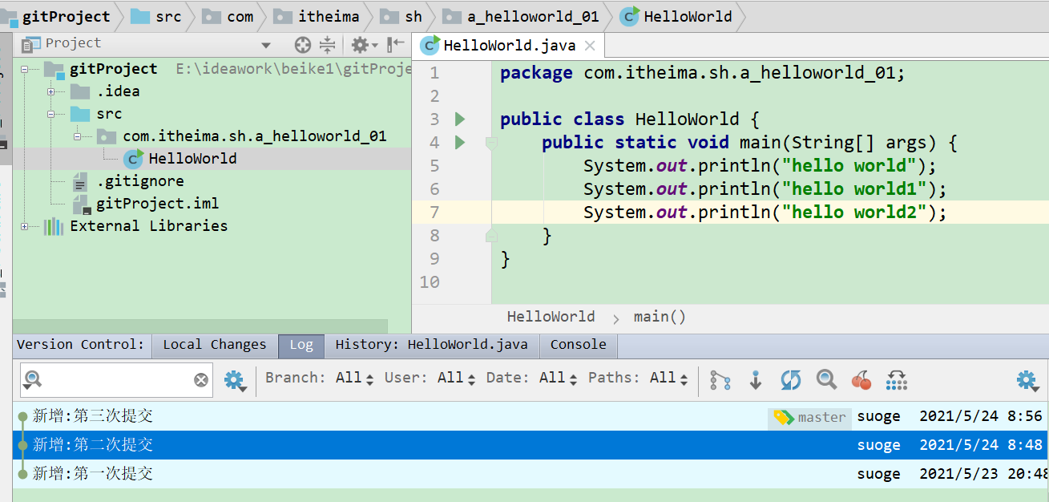Click the IntelliSort branch graph icon
This screenshot has height=502, width=1049.
coord(720,380)
